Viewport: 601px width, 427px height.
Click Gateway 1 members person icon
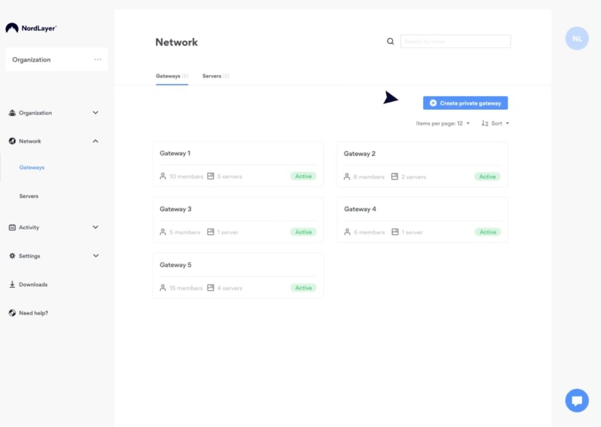(x=163, y=176)
